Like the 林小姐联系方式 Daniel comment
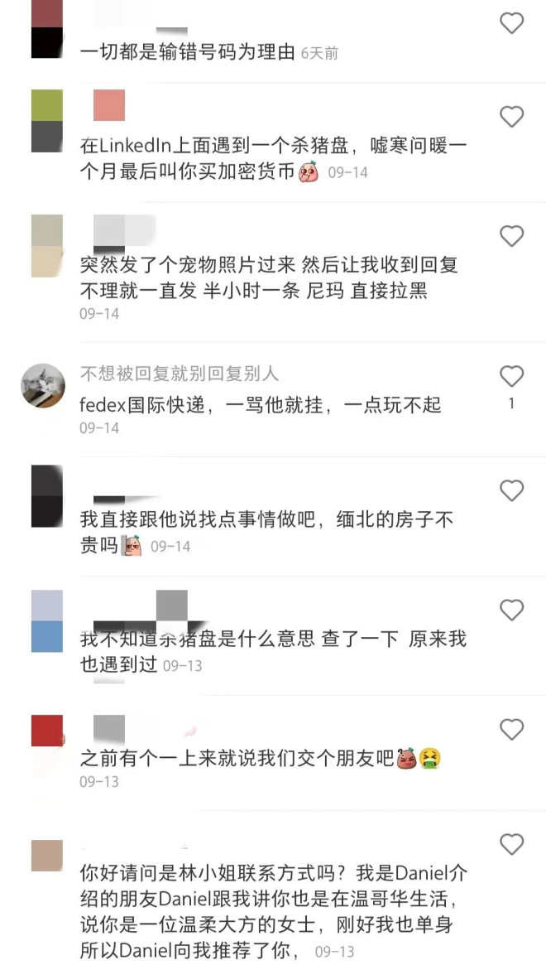The image size is (546, 965). pyautogui.click(x=511, y=844)
